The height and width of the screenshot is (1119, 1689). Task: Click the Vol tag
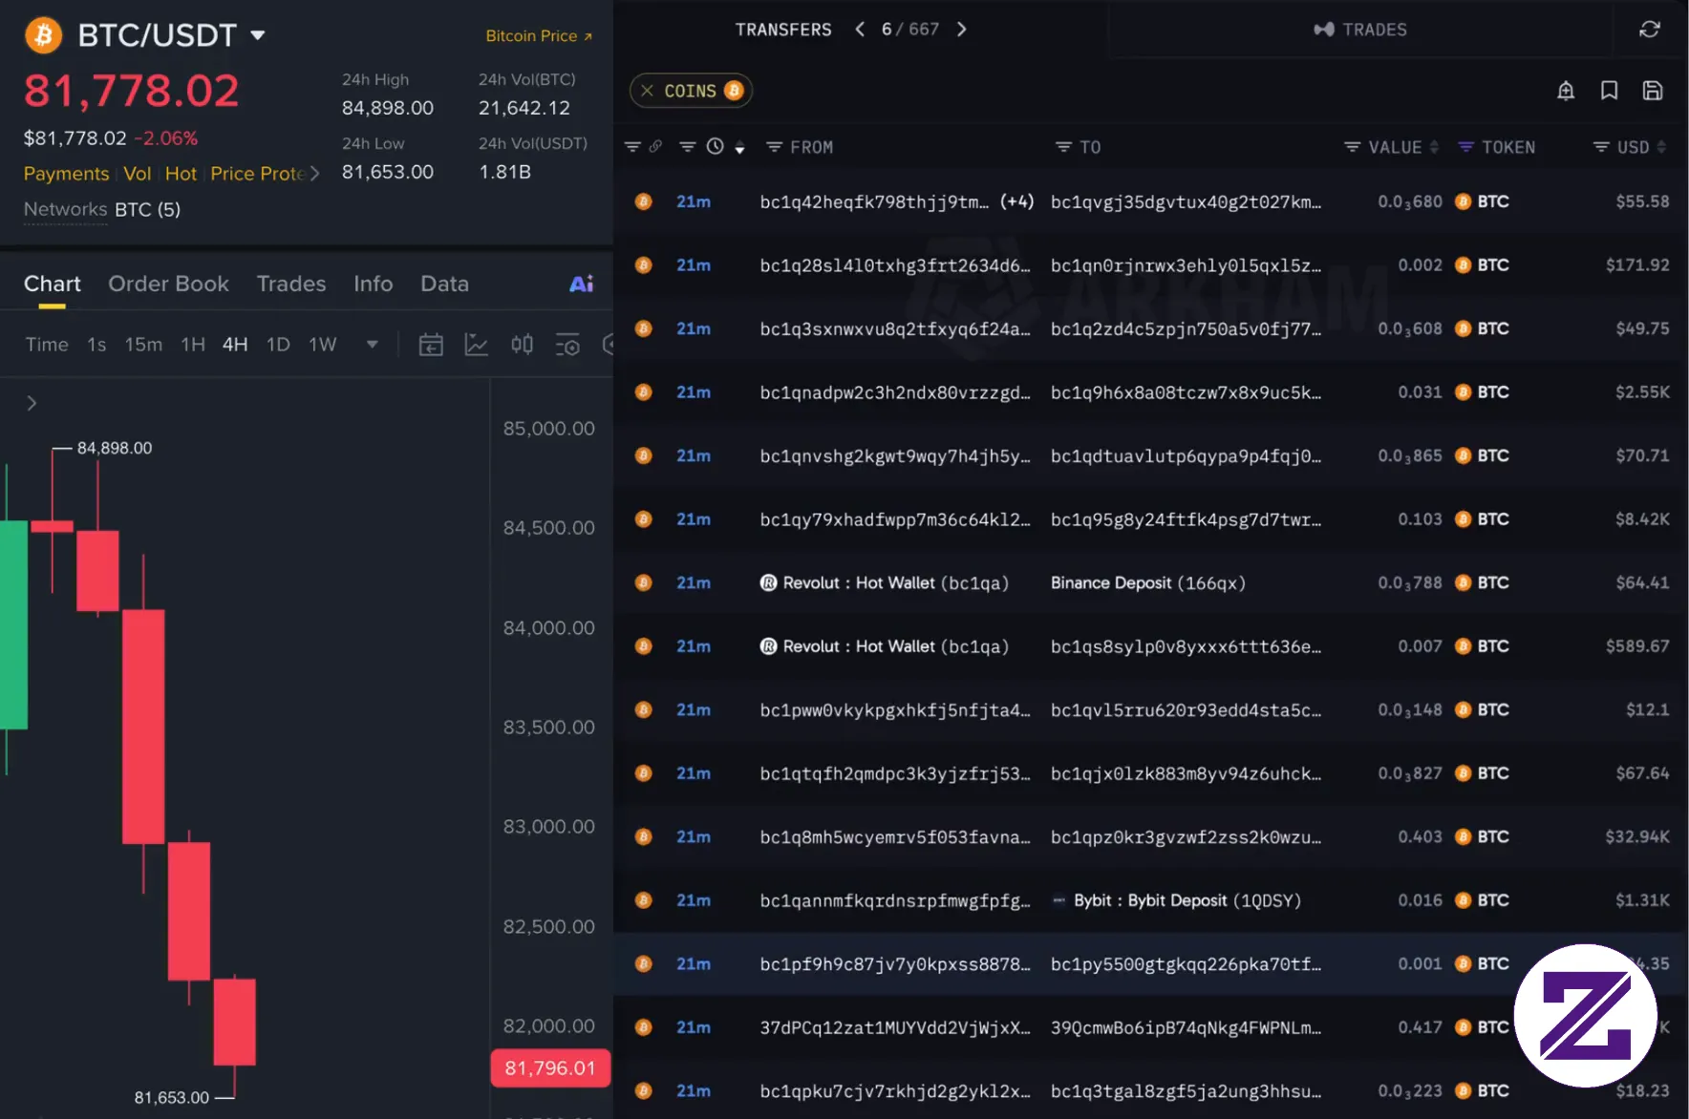click(138, 174)
